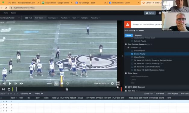Open the Exchanges menu
This screenshot has height=113, width=189.
pyautogui.click(x=53, y=18)
